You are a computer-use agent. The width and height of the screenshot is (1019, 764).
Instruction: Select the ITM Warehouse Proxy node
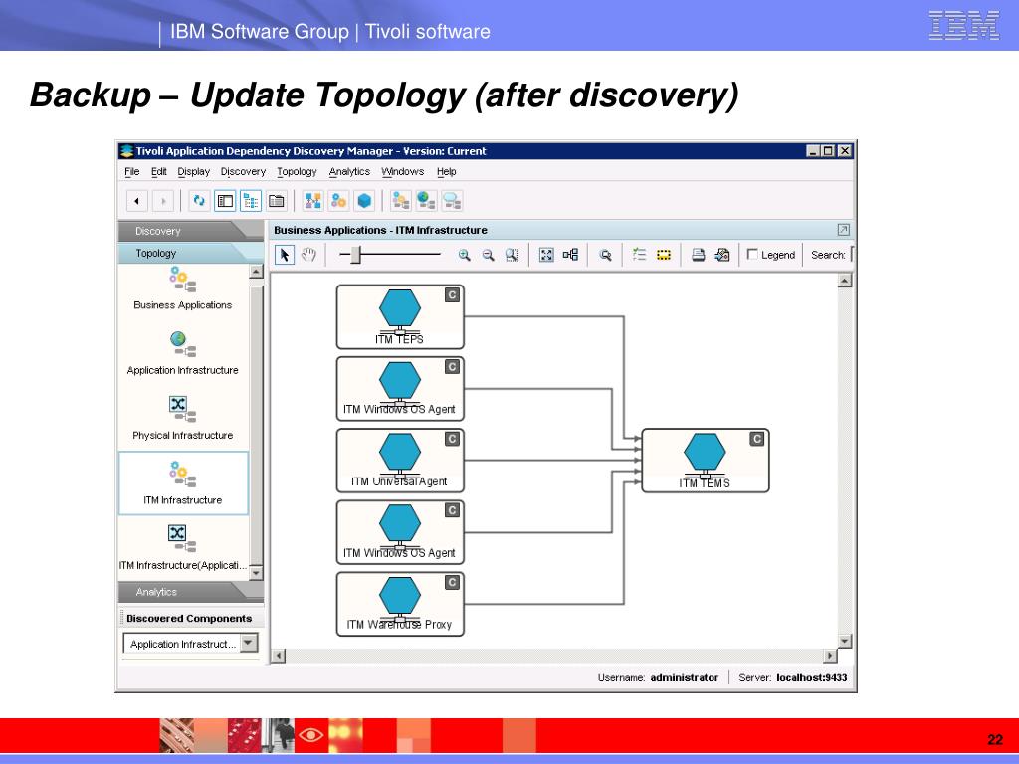coord(400,604)
